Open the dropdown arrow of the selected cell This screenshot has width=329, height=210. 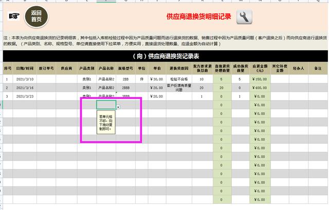click(118, 107)
